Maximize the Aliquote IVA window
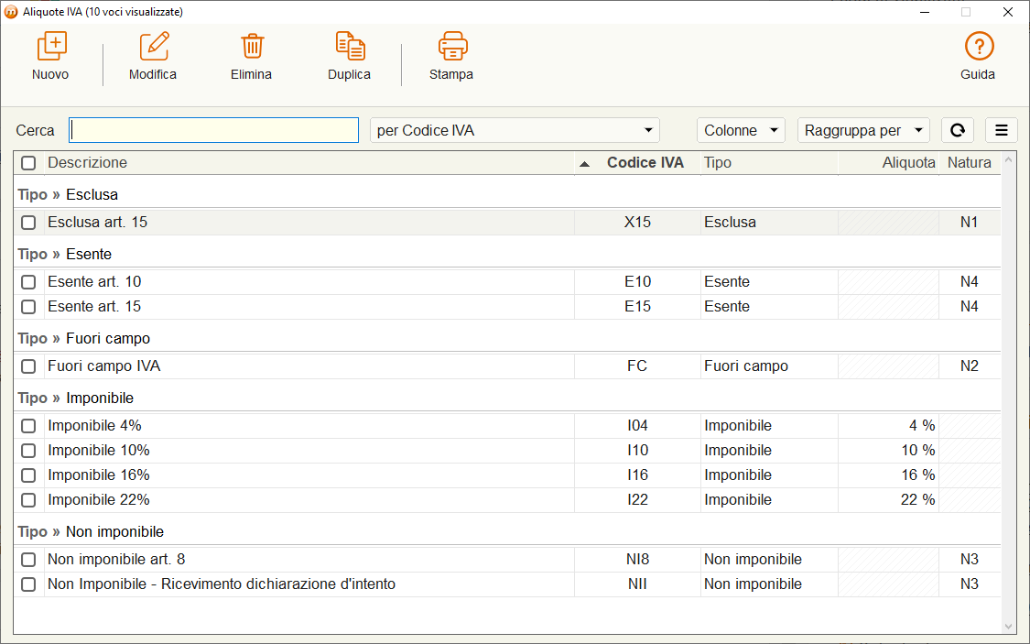The width and height of the screenshot is (1030, 644). click(x=966, y=12)
